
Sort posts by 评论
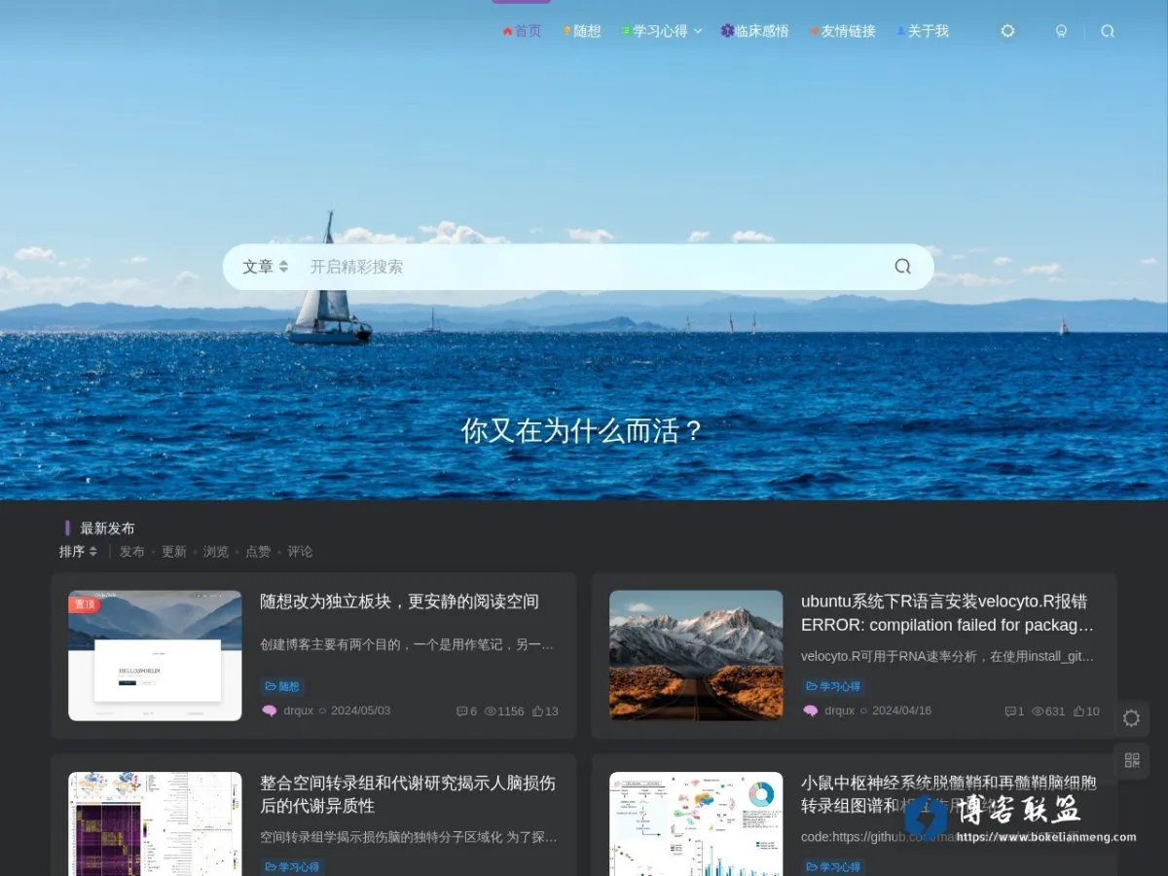(x=300, y=552)
